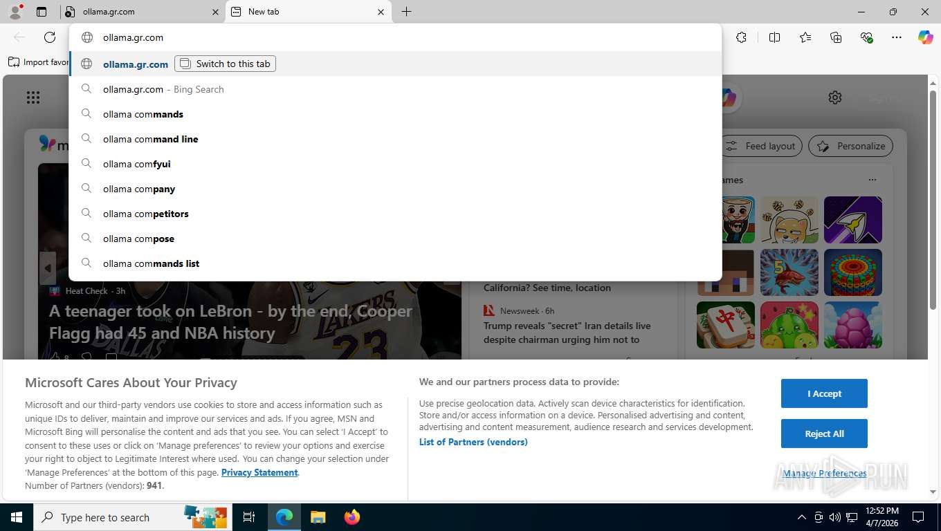Screen dimensions: 941x531
Task: Click the Reject All button
Action: 824,434
